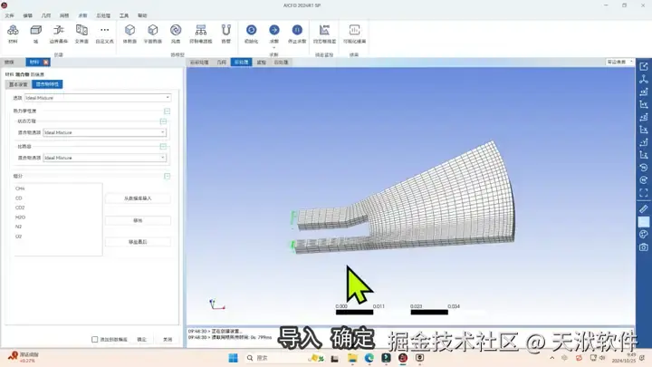The image size is (652, 367).
Task: Click the Move to Last button
Action: [x=138, y=242]
